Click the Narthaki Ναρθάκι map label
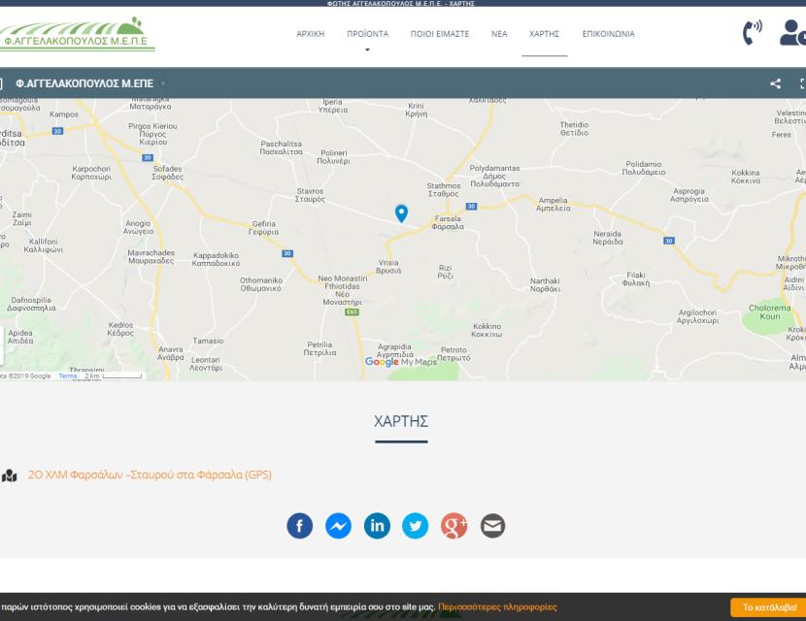Screen dimensions: 806x621 [545, 285]
